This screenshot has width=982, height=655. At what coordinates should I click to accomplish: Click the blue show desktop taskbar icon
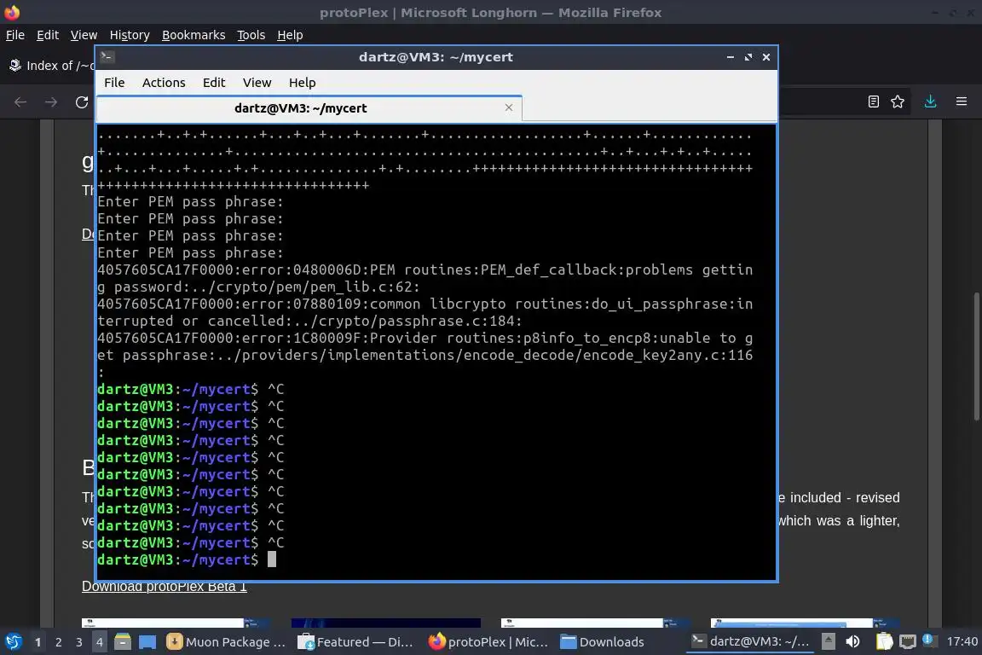(x=147, y=642)
